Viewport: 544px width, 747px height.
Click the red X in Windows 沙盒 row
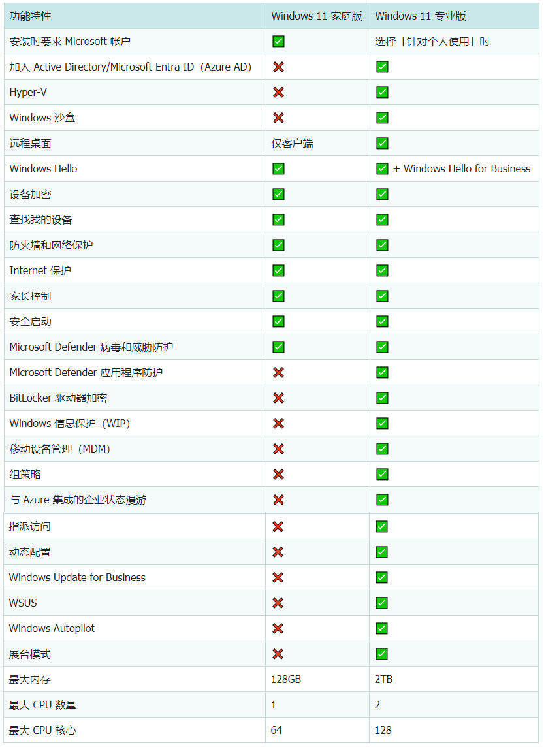279,118
